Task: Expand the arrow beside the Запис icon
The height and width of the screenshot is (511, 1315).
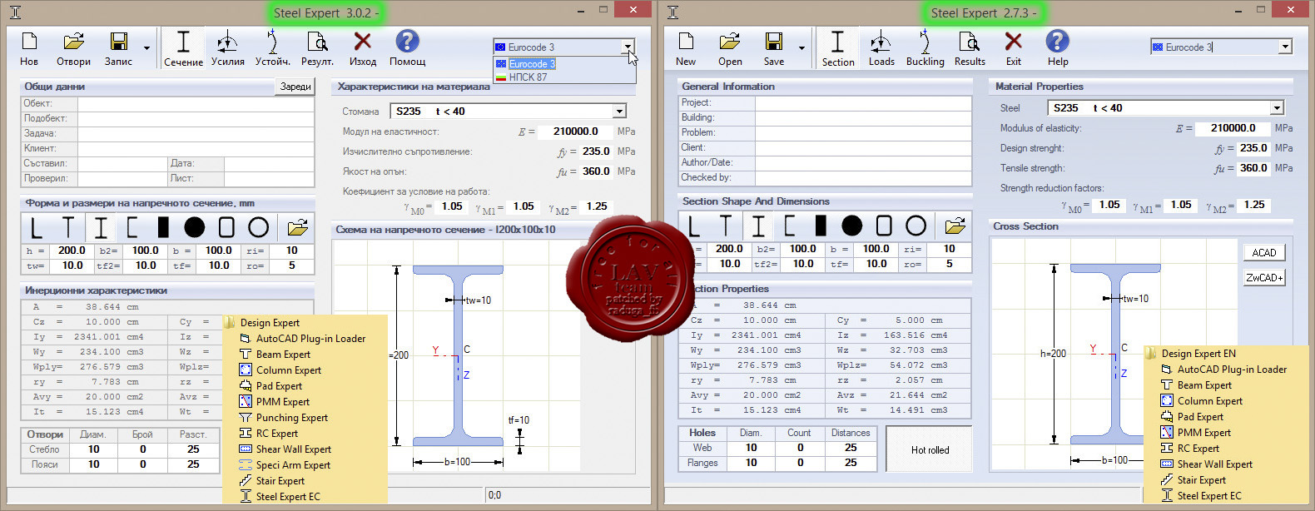Action: pyautogui.click(x=146, y=48)
